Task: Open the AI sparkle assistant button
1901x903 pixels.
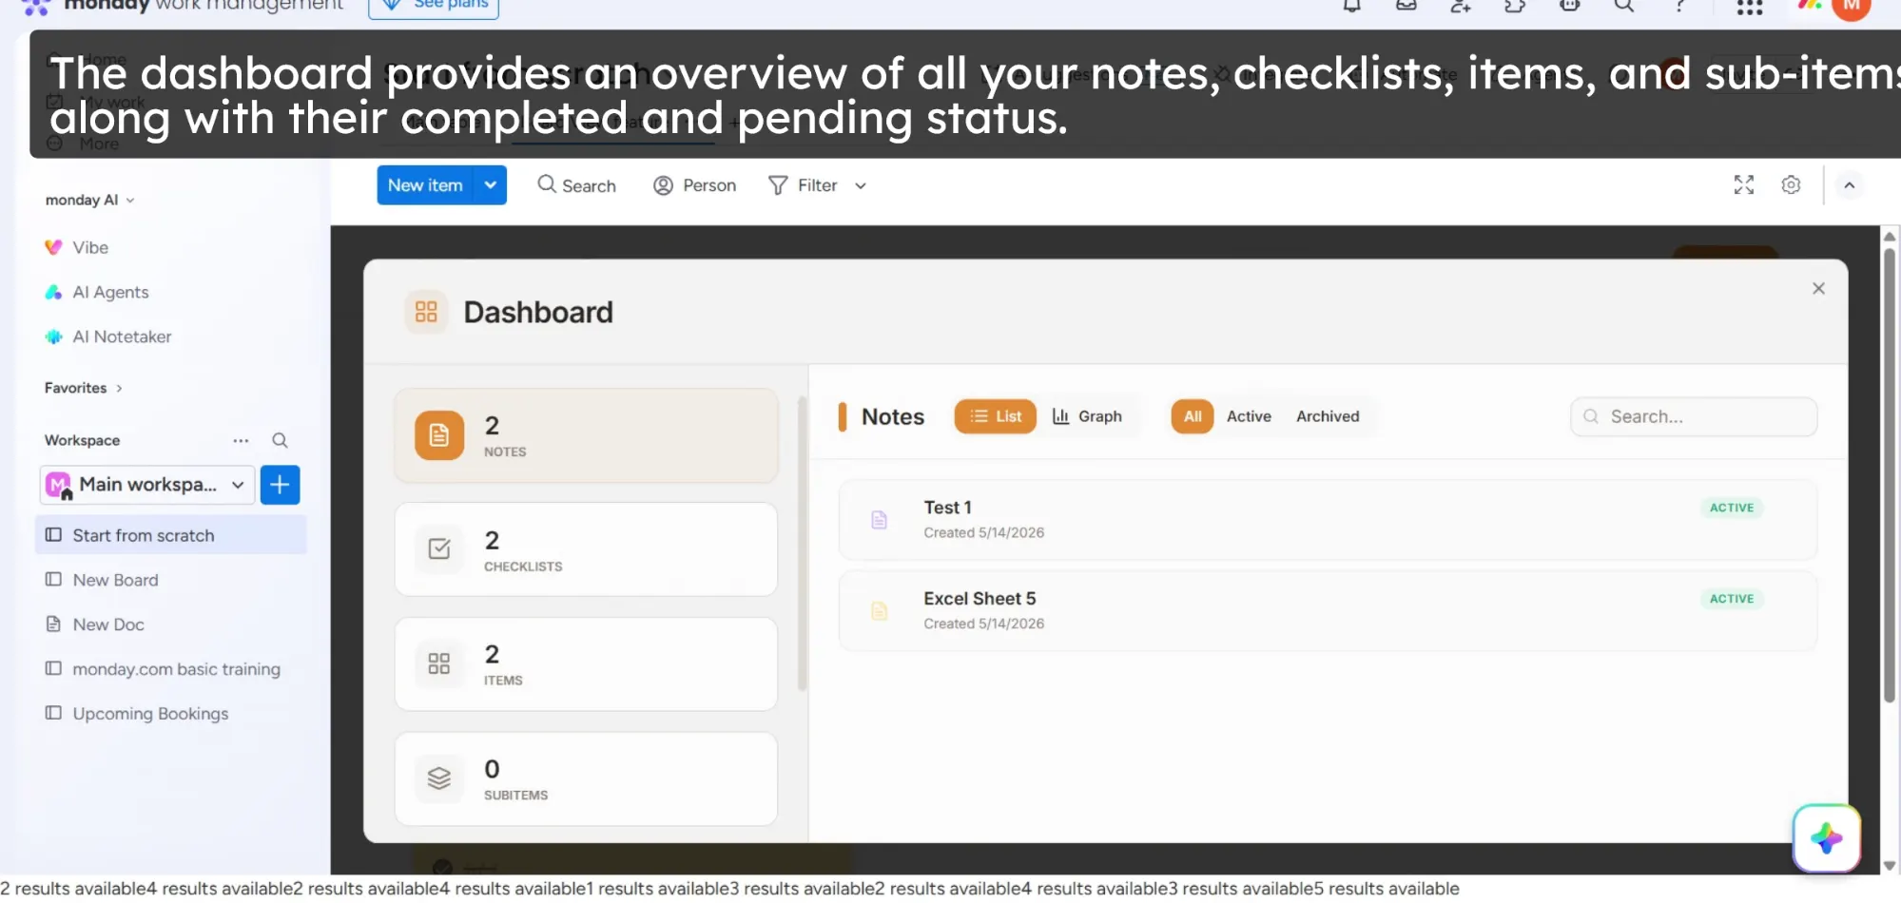Action: 1827,838
